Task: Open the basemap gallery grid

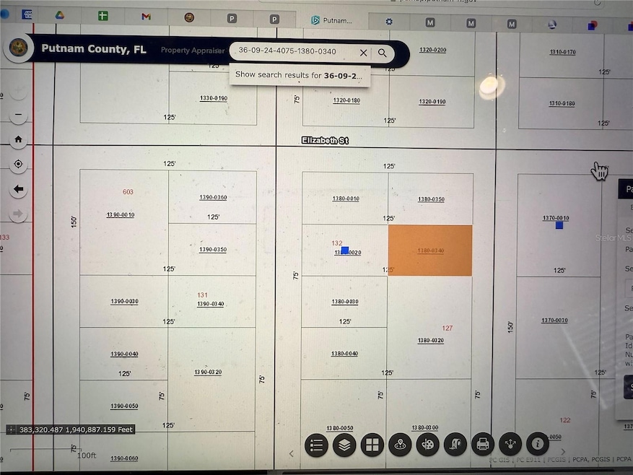Action: [x=372, y=445]
